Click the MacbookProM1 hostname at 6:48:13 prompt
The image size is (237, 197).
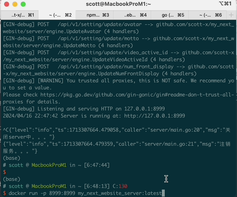49,186
